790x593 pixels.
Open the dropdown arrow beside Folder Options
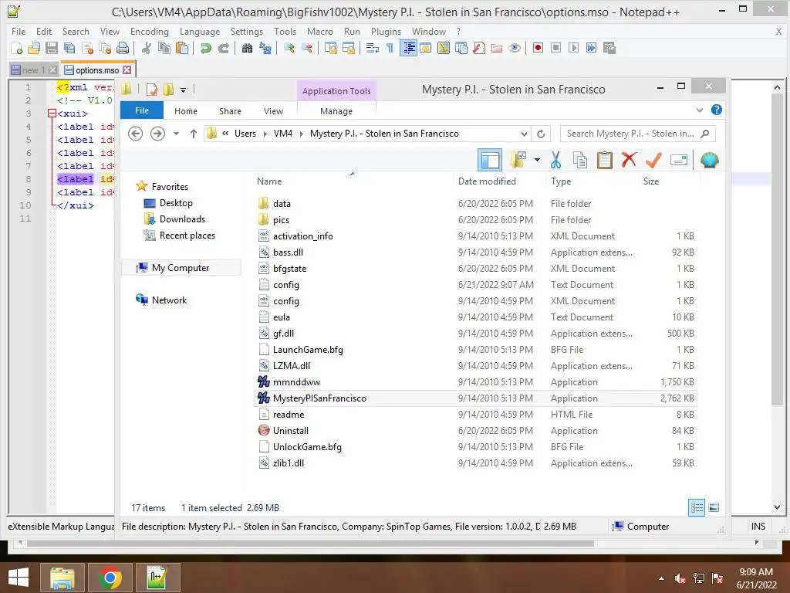(x=537, y=160)
